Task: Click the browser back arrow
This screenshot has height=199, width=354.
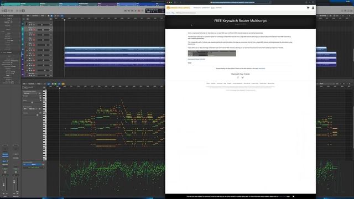Action: [178, 2]
